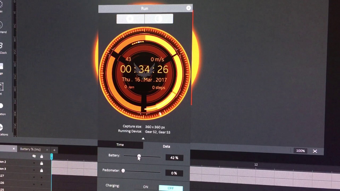Set Charging to OFF

point(171,188)
